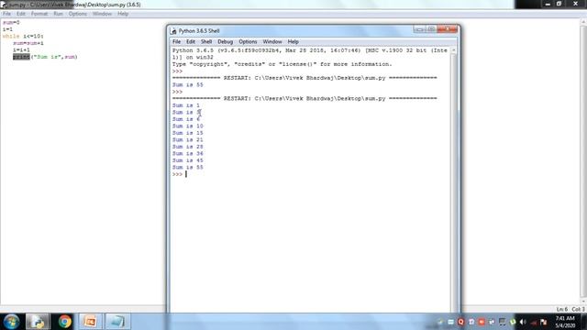The height and width of the screenshot is (330, 587).
Task: Click the 'sum=sum+i' code line
Action: [x=28, y=43]
